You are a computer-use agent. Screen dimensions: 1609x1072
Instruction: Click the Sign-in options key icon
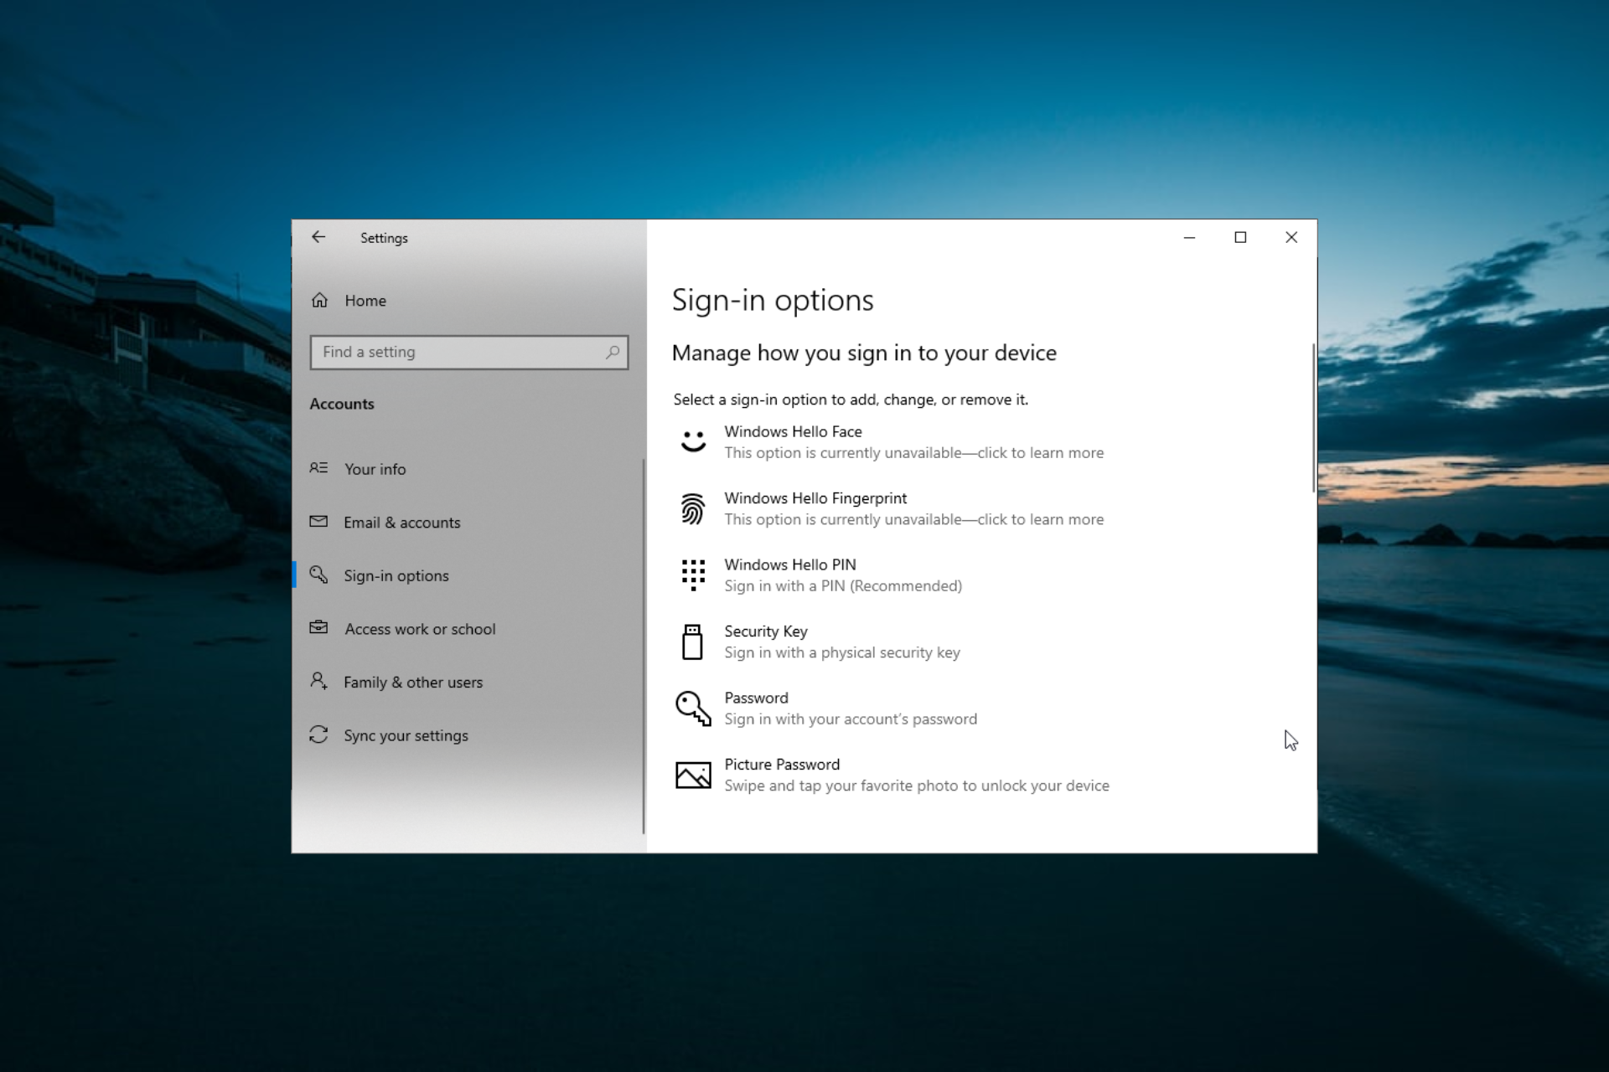318,575
